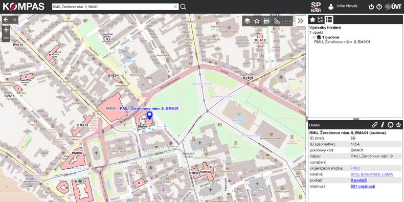Collapse side panel with double chevron

tap(300, 21)
